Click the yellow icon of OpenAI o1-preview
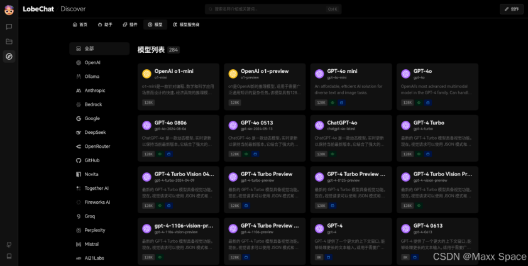The image size is (528, 266). [x=233, y=74]
